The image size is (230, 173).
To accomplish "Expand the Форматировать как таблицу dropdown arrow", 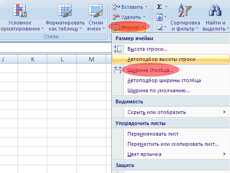I will pyautogui.click(x=80, y=29).
